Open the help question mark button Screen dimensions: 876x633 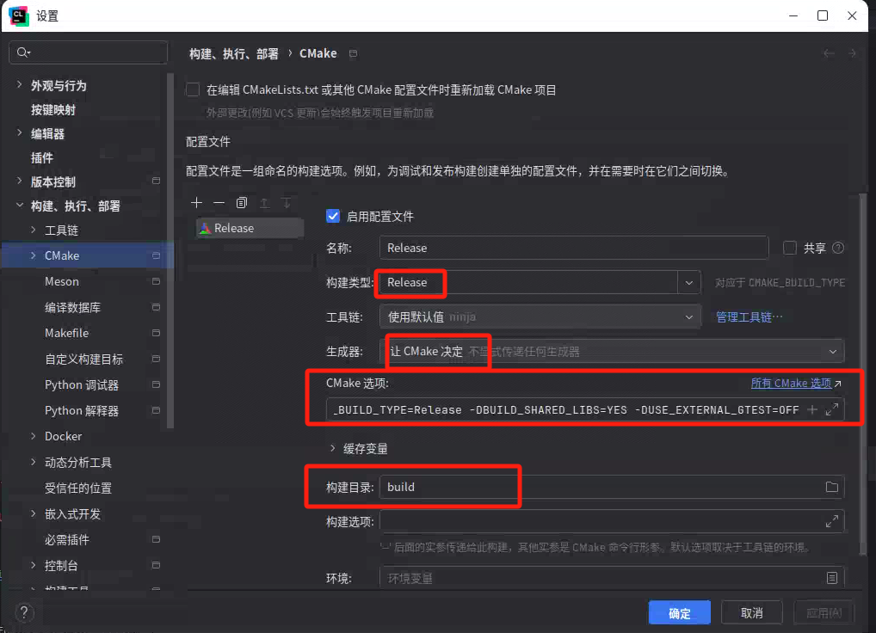coord(24,613)
